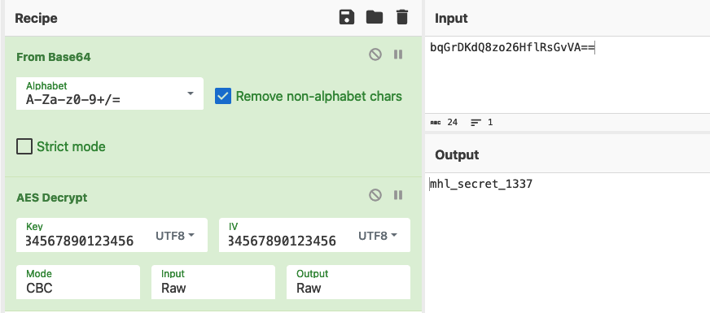
Task: Set breakpoint on From Base64 operation
Action: (x=398, y=54)
